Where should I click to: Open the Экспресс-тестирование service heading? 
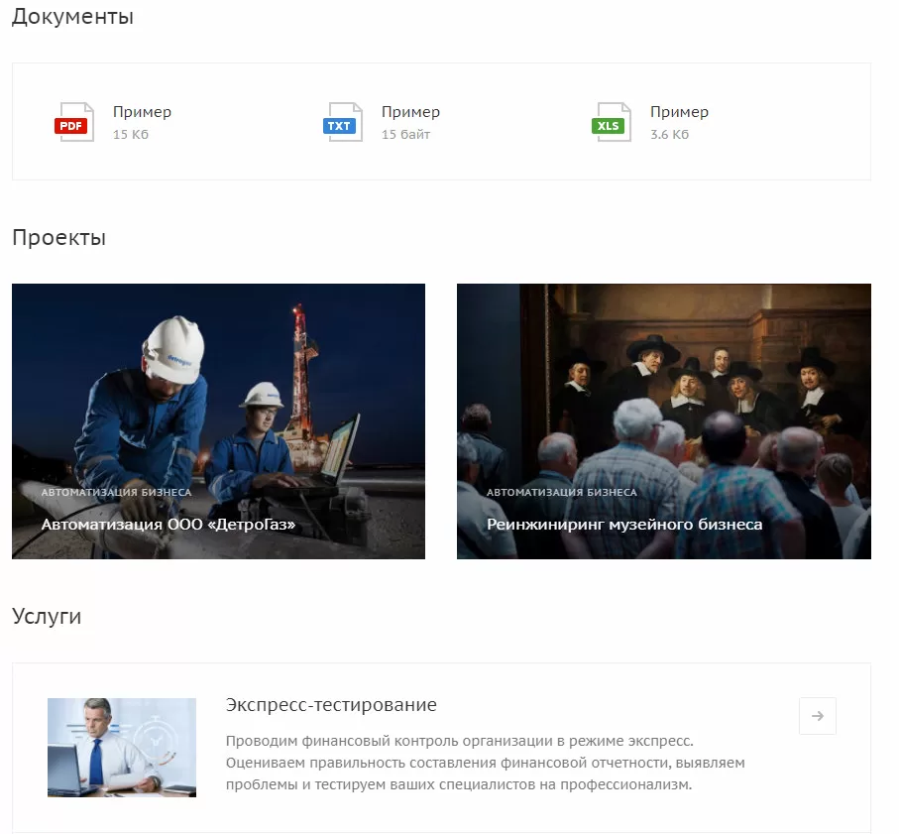pyautogui.click(x=331, y=704)
